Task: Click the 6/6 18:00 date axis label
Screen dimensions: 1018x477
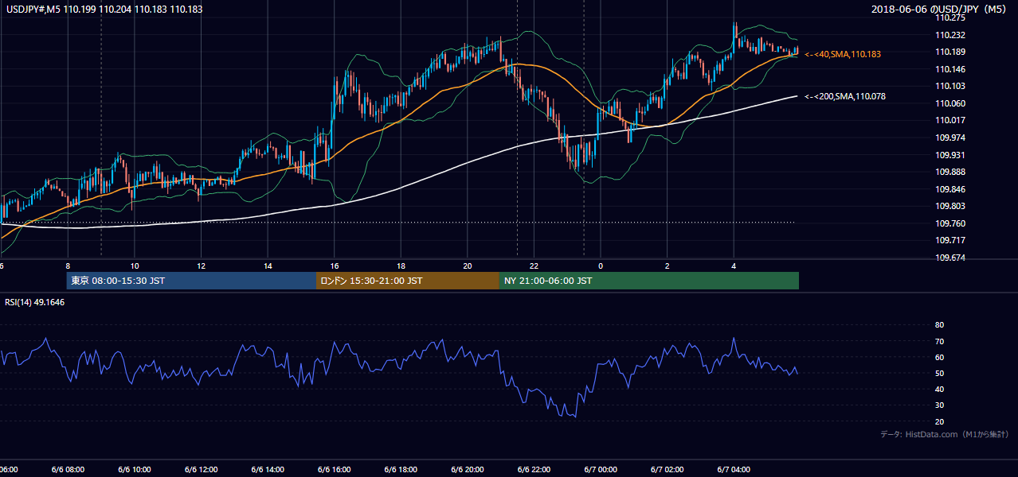Action: click(400, 470)
